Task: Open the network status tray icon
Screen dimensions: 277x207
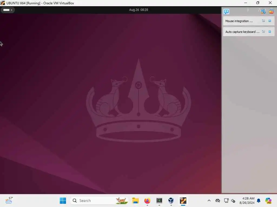Action: coord(226,201)
